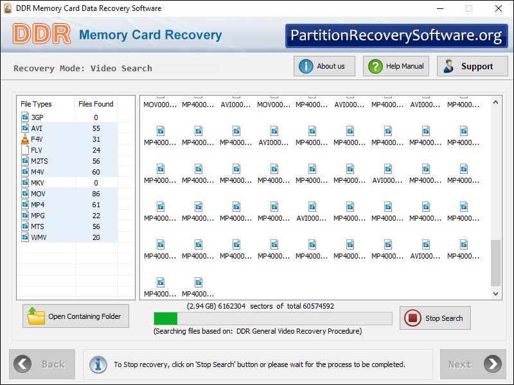
Task: Click the Files Found column header
Action: point(96,104)
